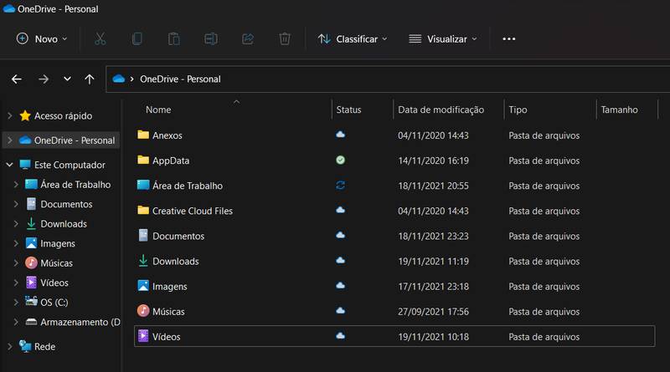Sort by the Tipo column header
Image resolution: width=670 pixels, height=372 pixels.
pyautogui.click(x=518, y=110)
